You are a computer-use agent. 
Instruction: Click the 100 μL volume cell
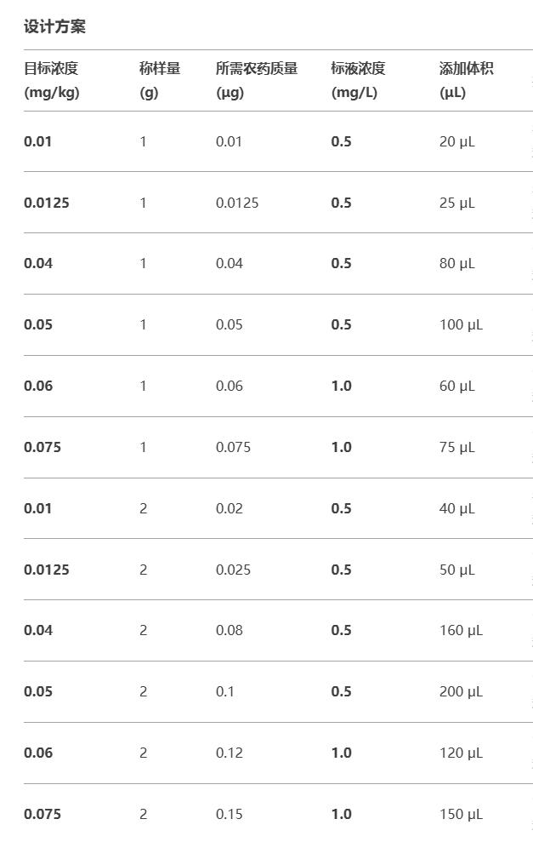(x=461, y=325)
